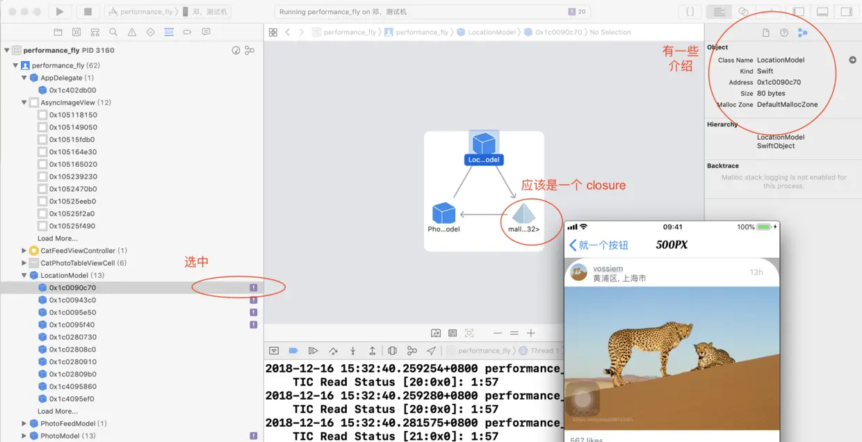The image size is (862, 442).
Task: Collapse the LocationModel (13) group
Action: pyautogui.click(x=24, y=275)
